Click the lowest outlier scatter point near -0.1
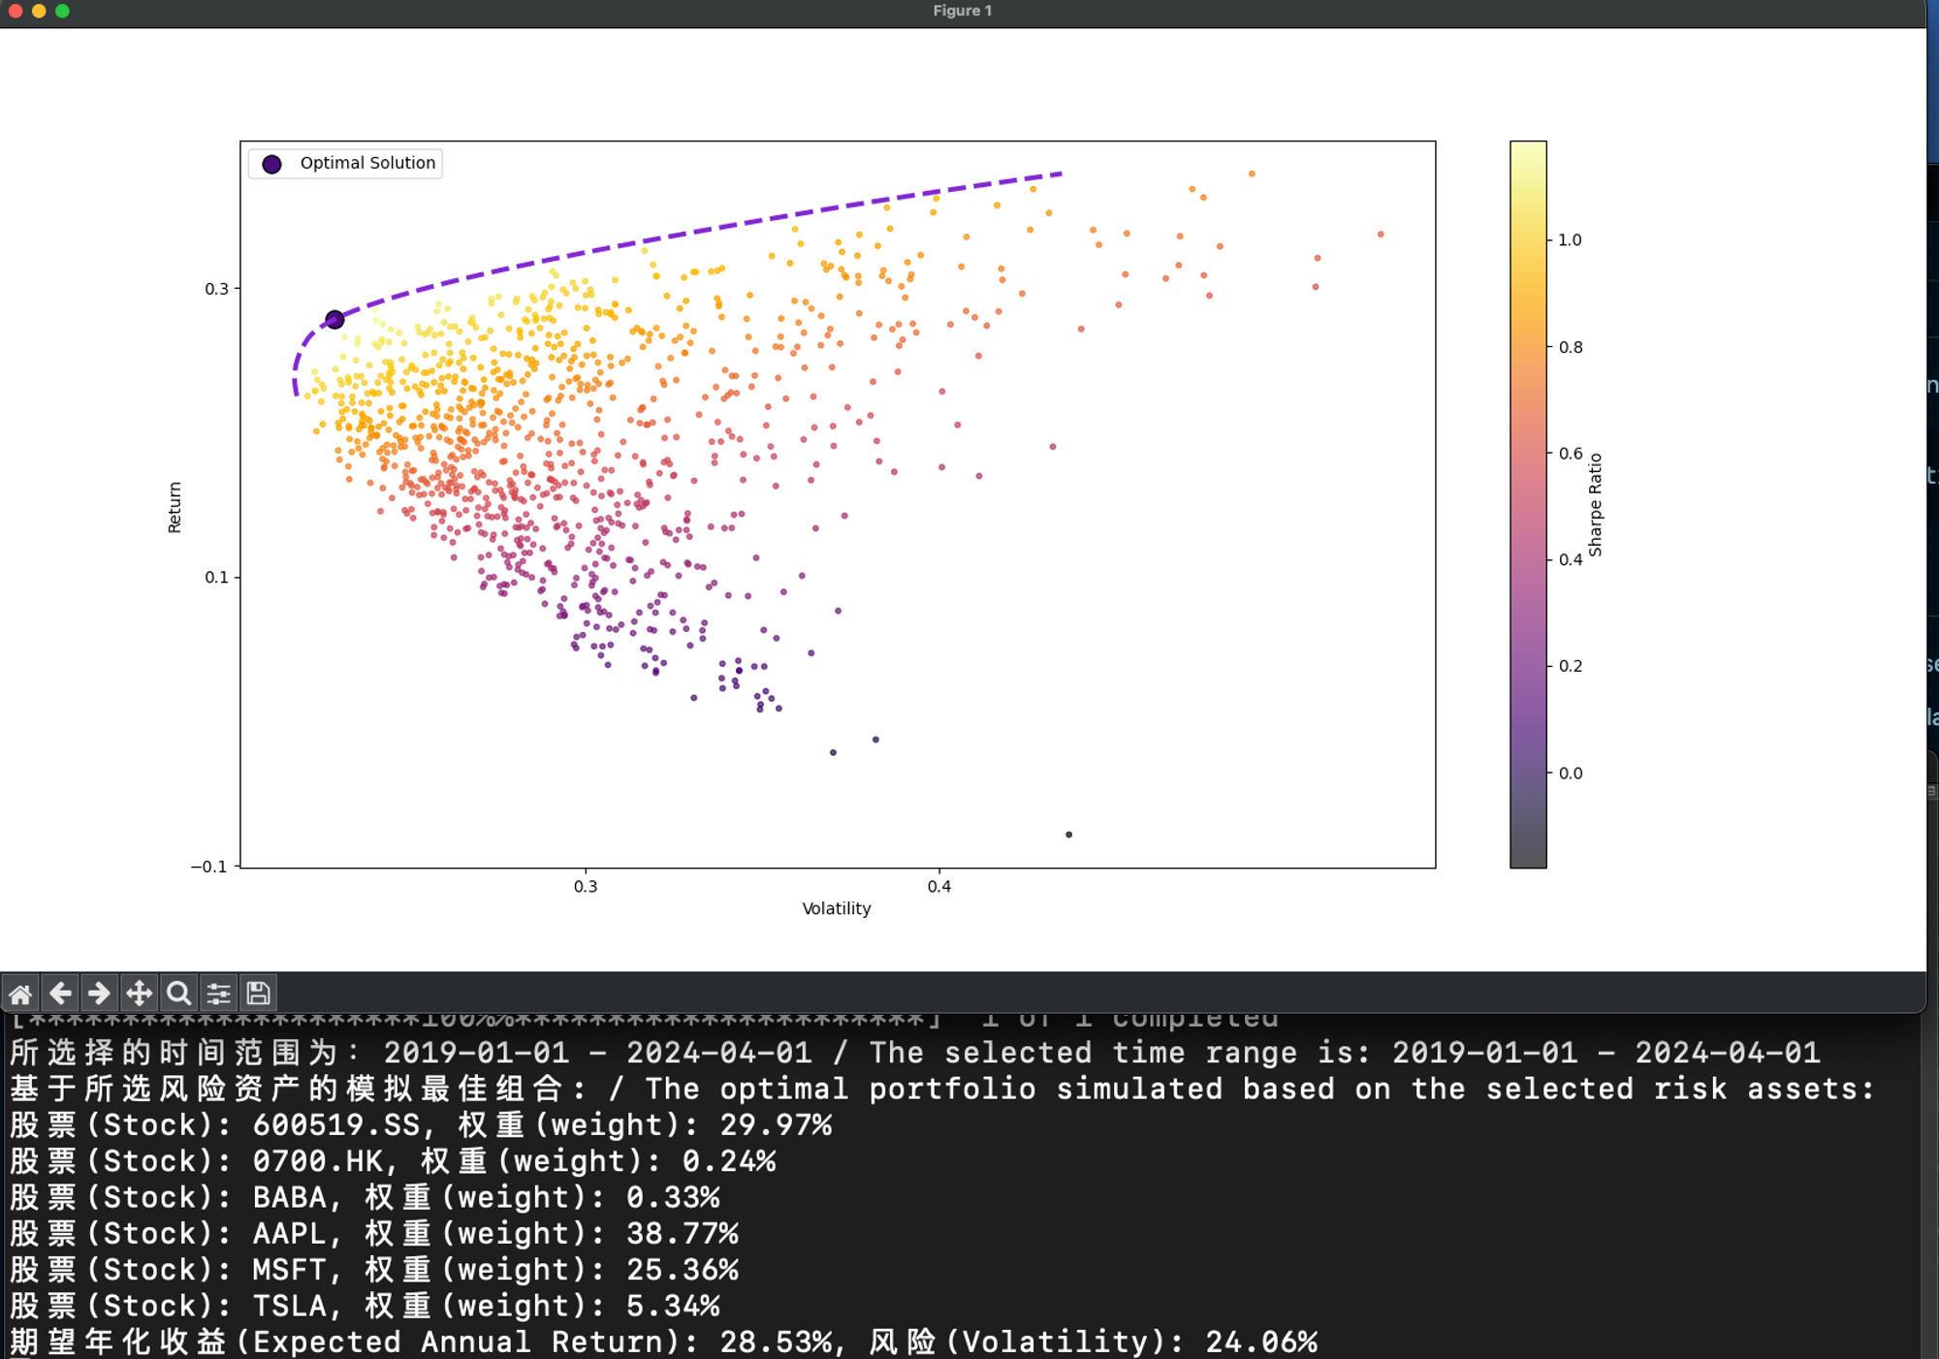 1068,835
